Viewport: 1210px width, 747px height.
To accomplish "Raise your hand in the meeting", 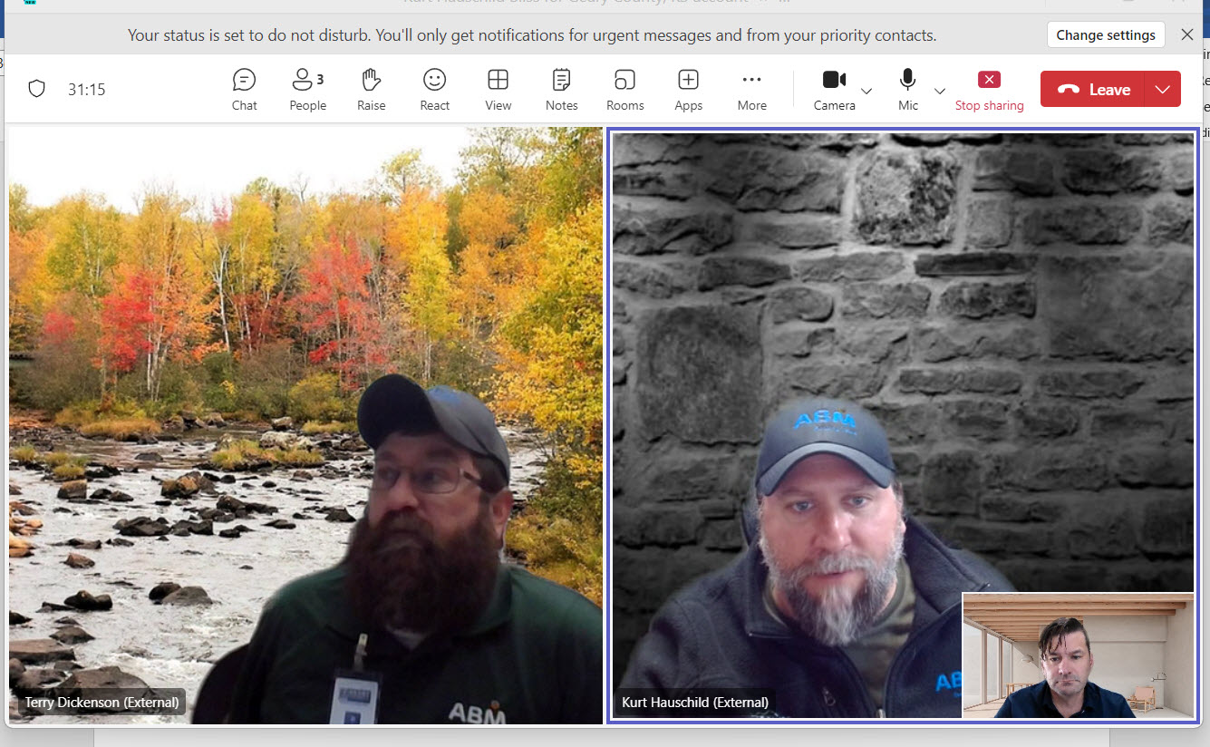I will pyautogui.click(x=371, y=90).
